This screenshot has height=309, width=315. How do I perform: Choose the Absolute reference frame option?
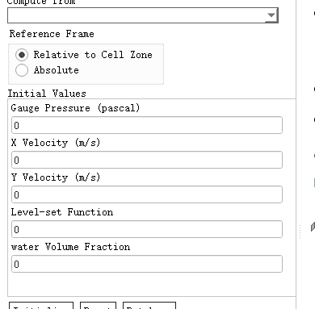pyautogui.click(x=22, y=70)
